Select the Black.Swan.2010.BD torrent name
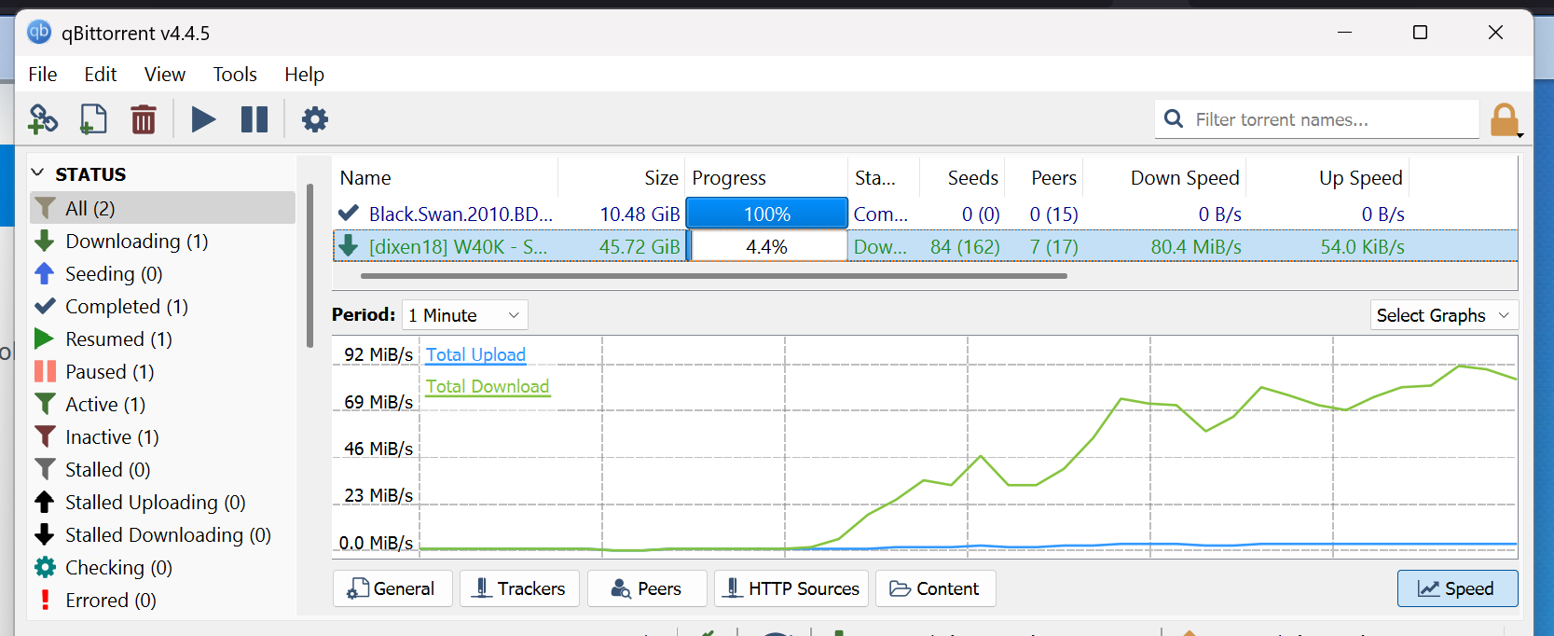The image size is (1554, 636). (461, 214)
